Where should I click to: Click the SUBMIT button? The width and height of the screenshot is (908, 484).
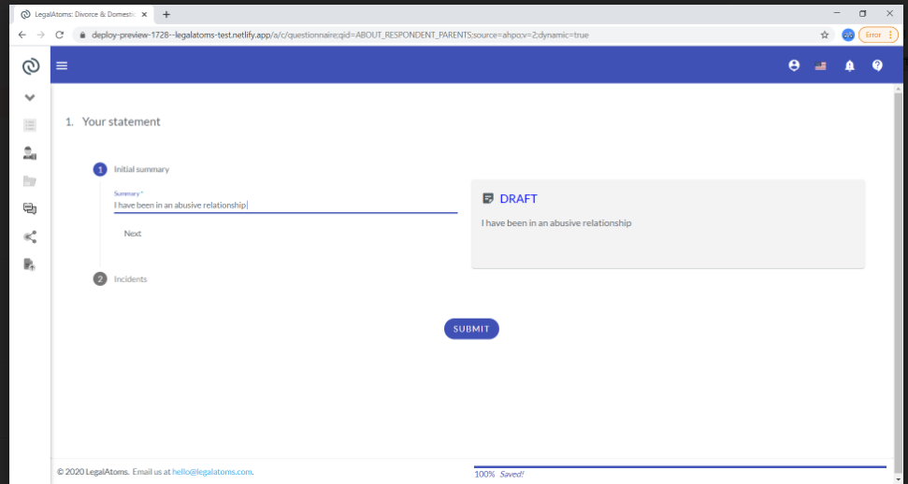pos(471,329)
